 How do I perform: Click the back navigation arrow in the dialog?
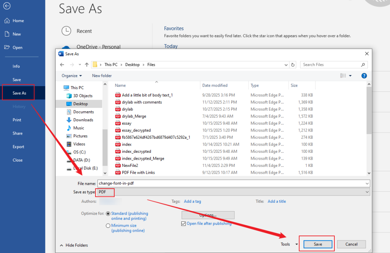click(62, 64)
